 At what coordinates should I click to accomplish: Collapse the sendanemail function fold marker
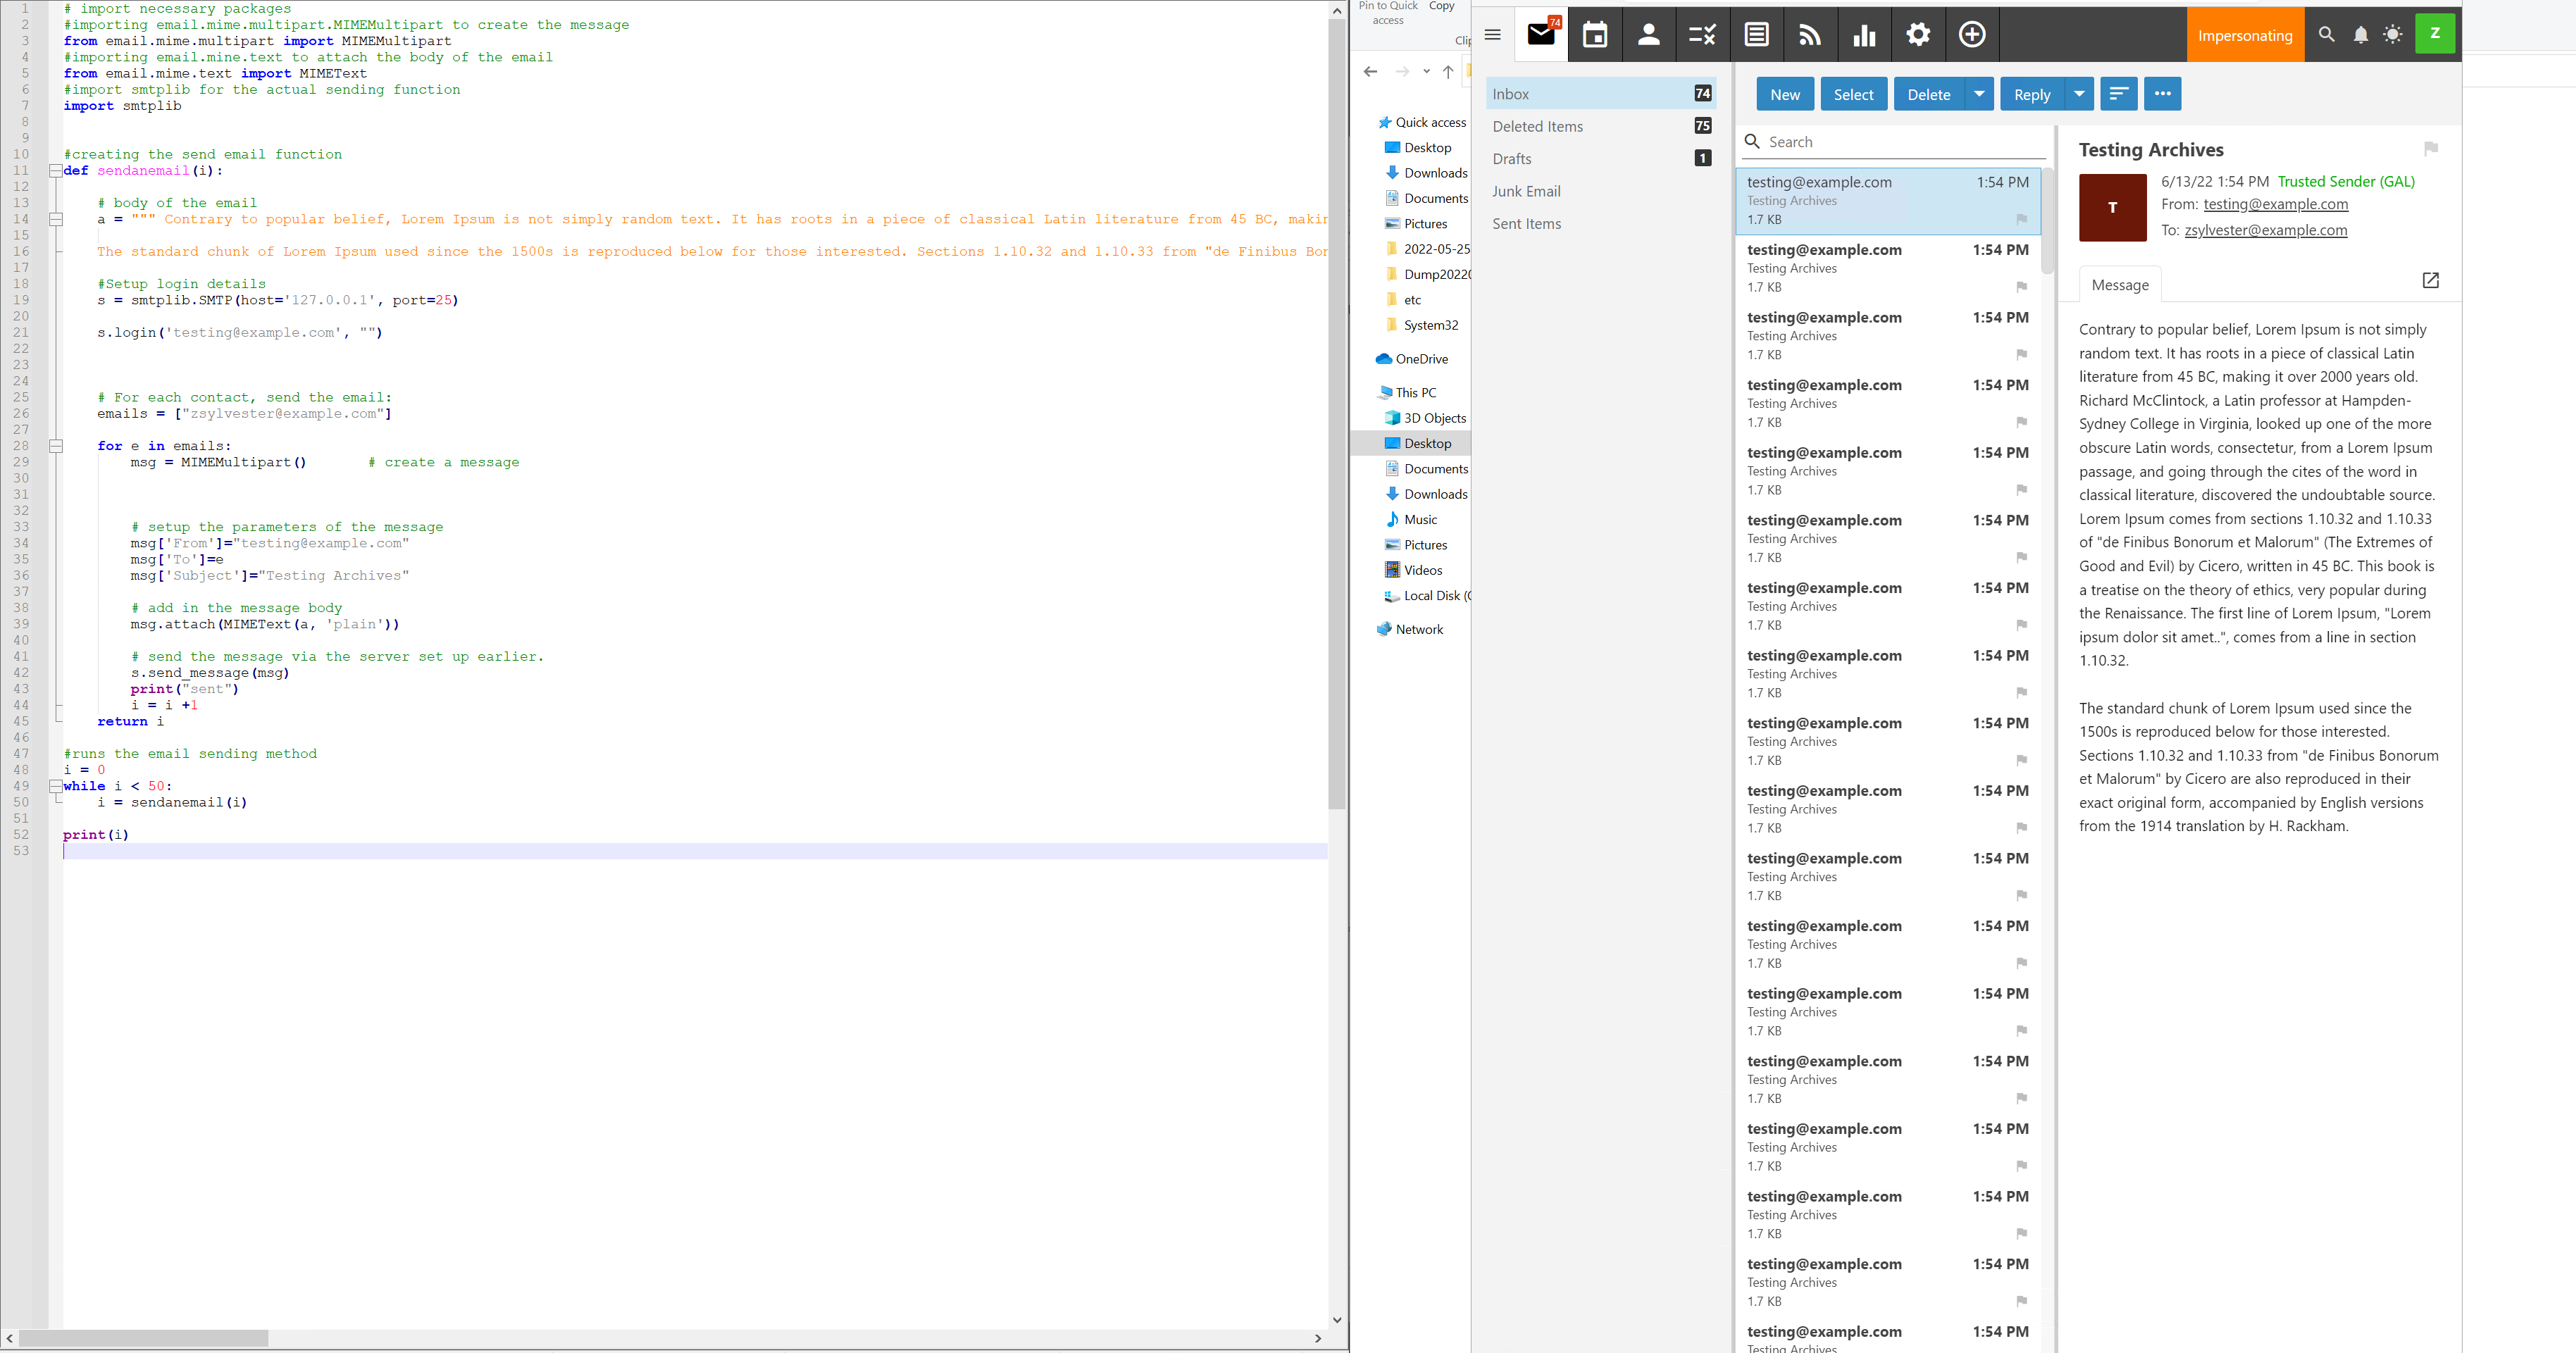(56, 171)
